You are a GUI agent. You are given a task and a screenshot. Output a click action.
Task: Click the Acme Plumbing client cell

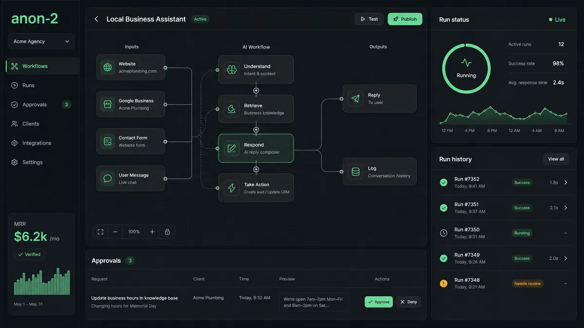208,298
